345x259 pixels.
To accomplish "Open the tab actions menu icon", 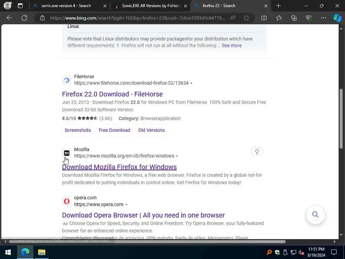I will (x=20, y=6).
